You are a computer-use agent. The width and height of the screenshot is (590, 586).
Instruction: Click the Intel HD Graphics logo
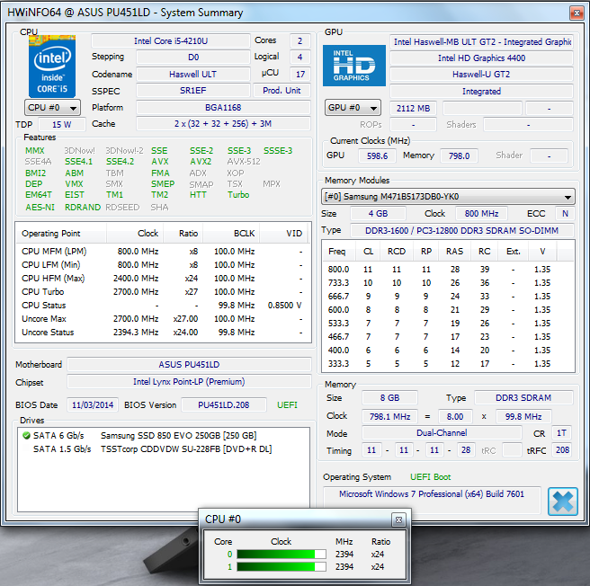[x=354, y=66]
